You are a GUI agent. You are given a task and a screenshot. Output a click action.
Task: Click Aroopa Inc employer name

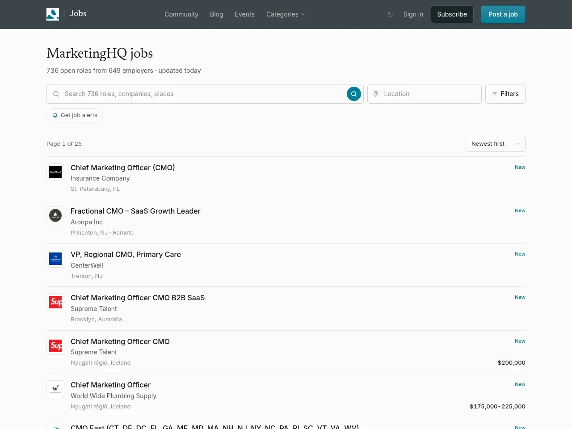[x=87, y=222]
